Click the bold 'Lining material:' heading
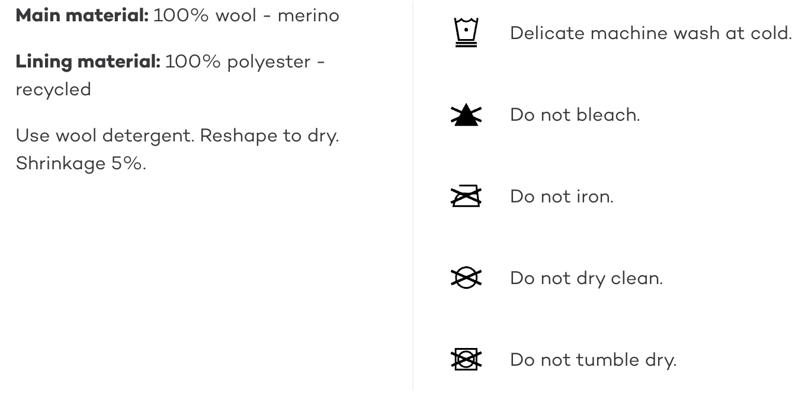Image resolution: width=808 pixels, height=406 pixels. 88,62
